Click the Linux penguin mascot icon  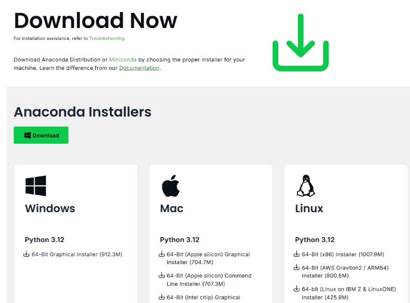coord(305,186)
